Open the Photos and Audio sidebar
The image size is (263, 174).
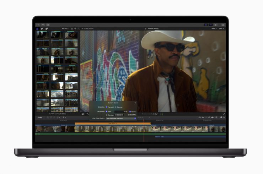[x=42, y=28]
